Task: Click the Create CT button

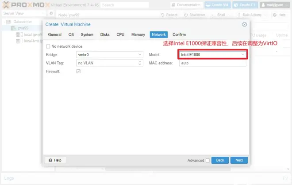Action: 245,5
